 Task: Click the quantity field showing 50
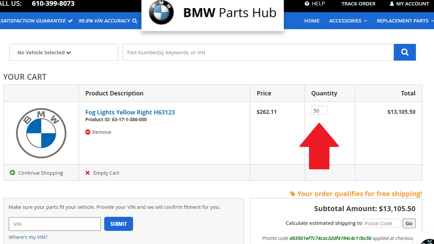(319, 111)
